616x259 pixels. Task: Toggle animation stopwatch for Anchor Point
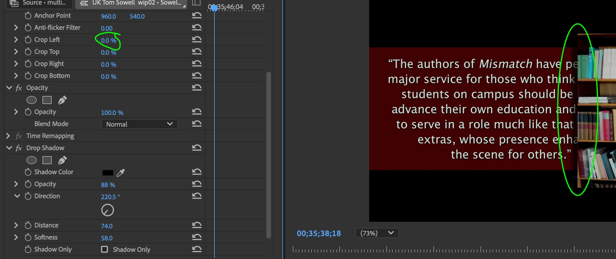click(28, 15)
